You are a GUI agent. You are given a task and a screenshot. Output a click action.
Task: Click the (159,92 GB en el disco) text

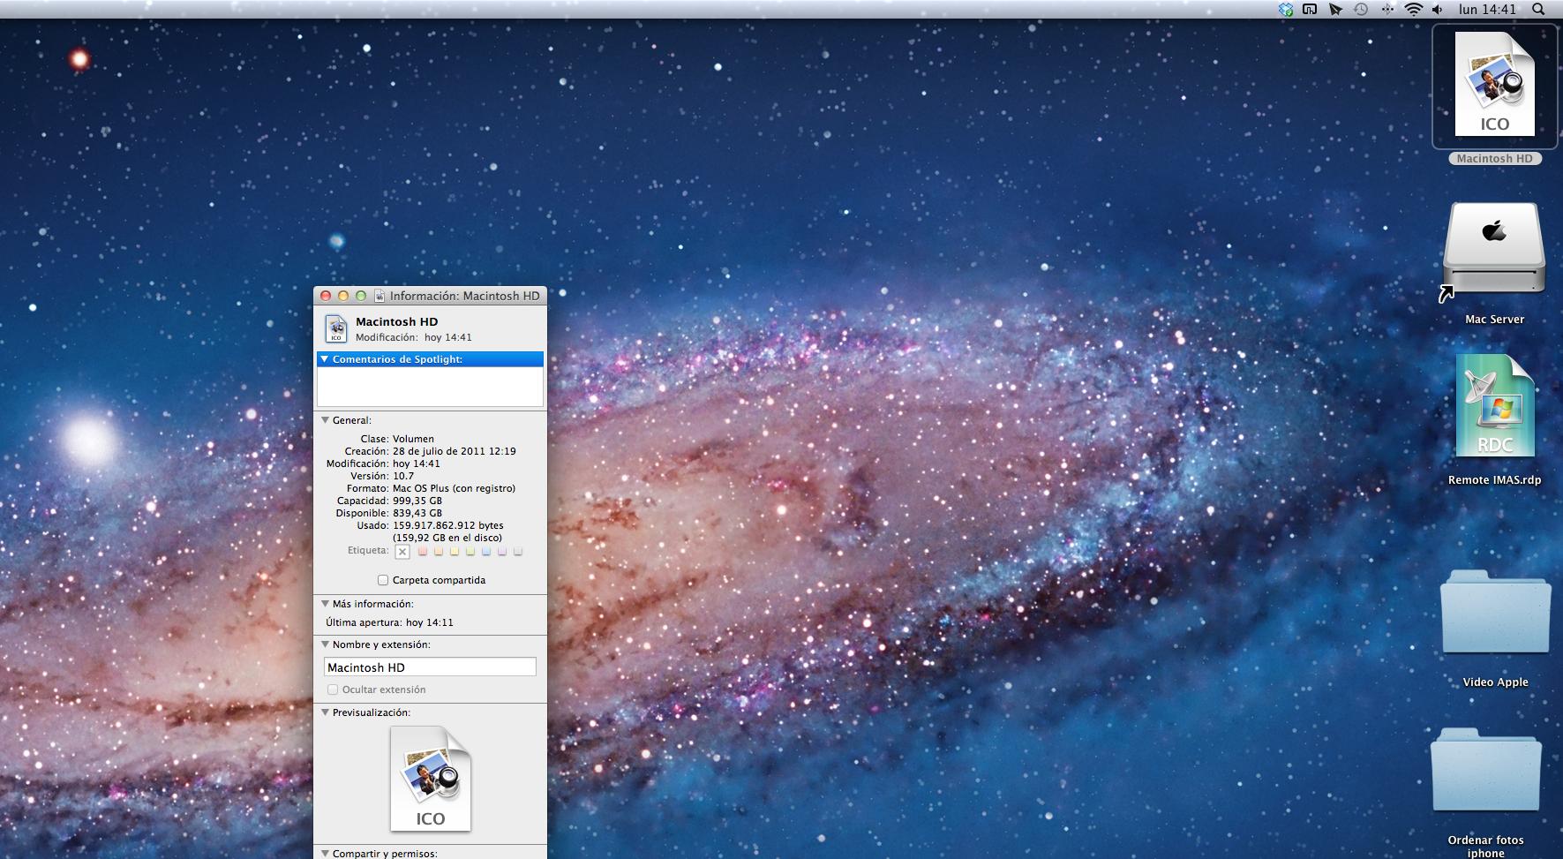point(447,538)
